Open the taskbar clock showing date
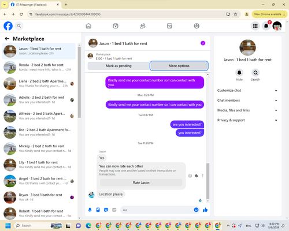Image resolution: width=289 pixels, height=231 pixels. click(274, 226)
